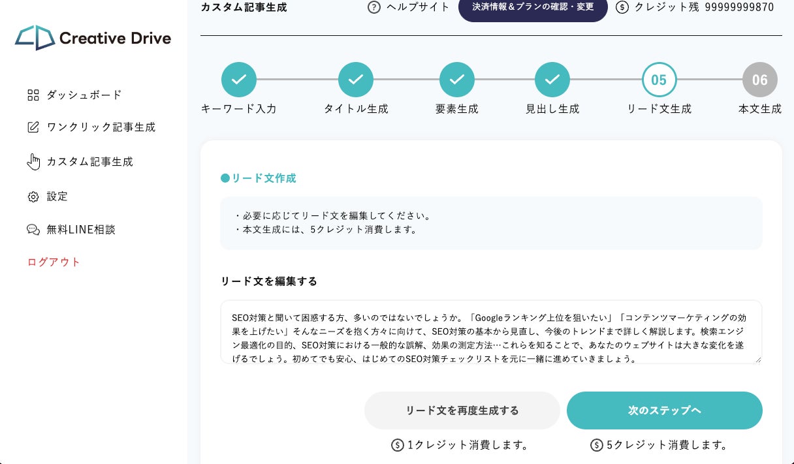This screenshot has width=794, height=464.
Task: Open the ダッシュボード grid icon
Action: pyautogui.click(x=33, y=95)
